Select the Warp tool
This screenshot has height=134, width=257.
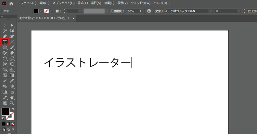[5, 64]
